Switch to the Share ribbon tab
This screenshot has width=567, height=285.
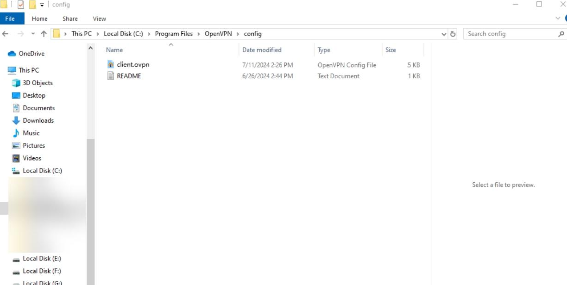pos(70,19)
